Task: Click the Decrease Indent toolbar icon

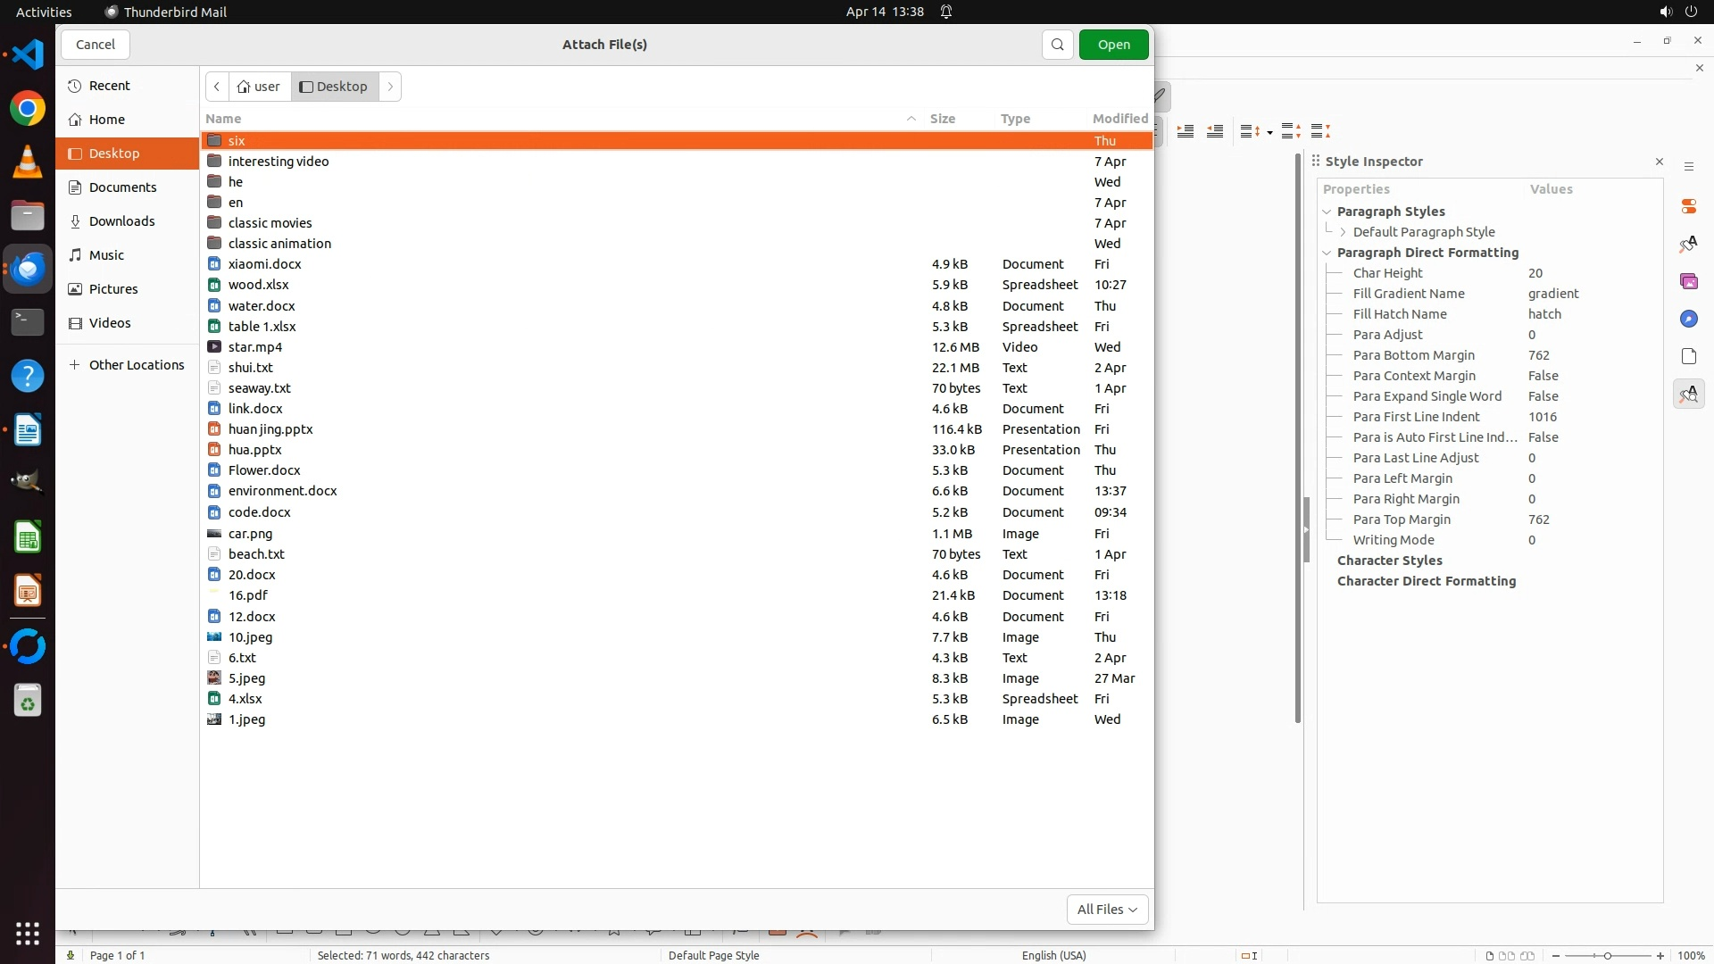Action: pyautogui.click(x=1215, y=131)
